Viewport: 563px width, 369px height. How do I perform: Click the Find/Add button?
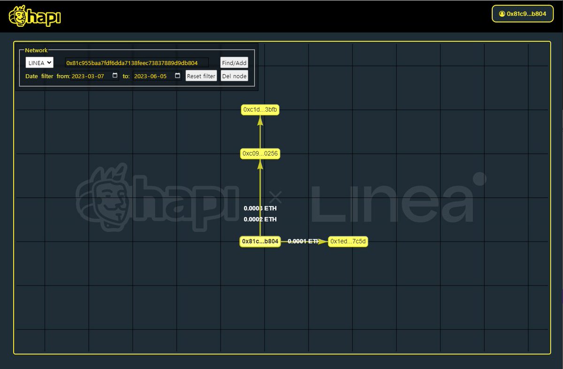234,63
